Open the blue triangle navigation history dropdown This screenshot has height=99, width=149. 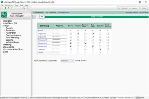(42, 17)
